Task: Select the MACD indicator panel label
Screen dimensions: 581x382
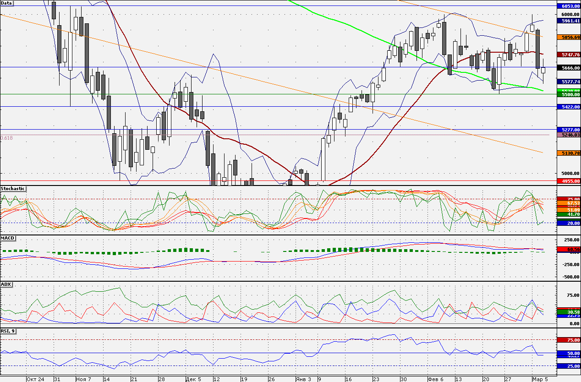Action: (7, 238)
